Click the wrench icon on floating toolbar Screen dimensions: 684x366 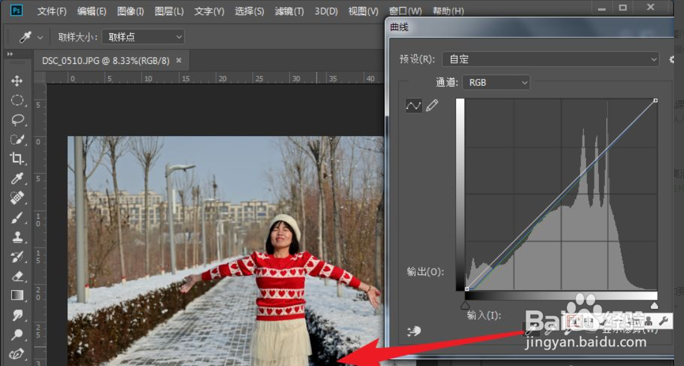pos(664,322)
